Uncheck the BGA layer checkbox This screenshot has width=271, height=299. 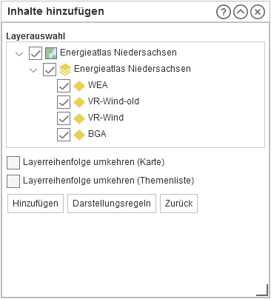[x=64, y=135]
